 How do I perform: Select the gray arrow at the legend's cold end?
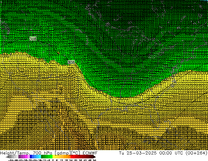(x=7, y=157)
